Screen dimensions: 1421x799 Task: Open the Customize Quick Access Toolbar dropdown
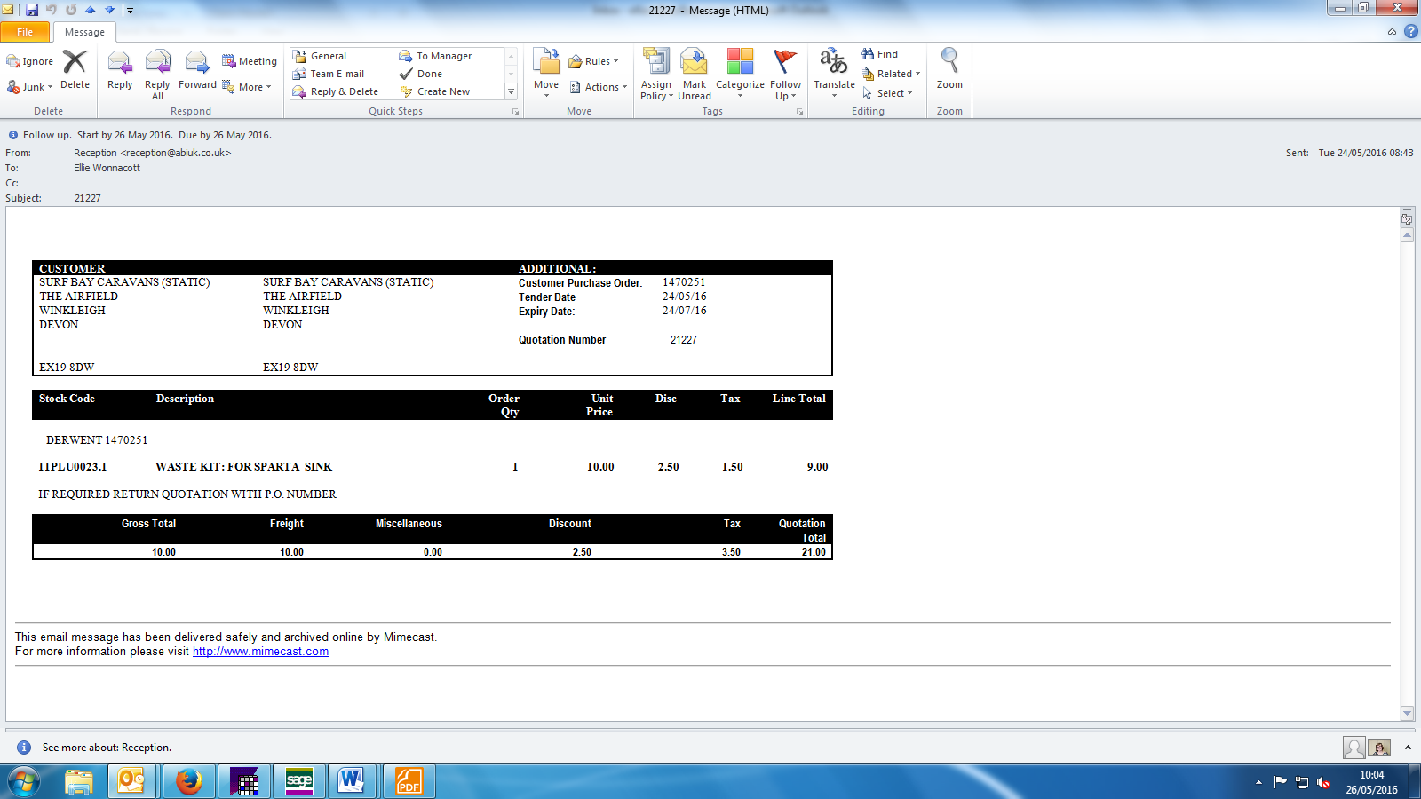point(130,11)
